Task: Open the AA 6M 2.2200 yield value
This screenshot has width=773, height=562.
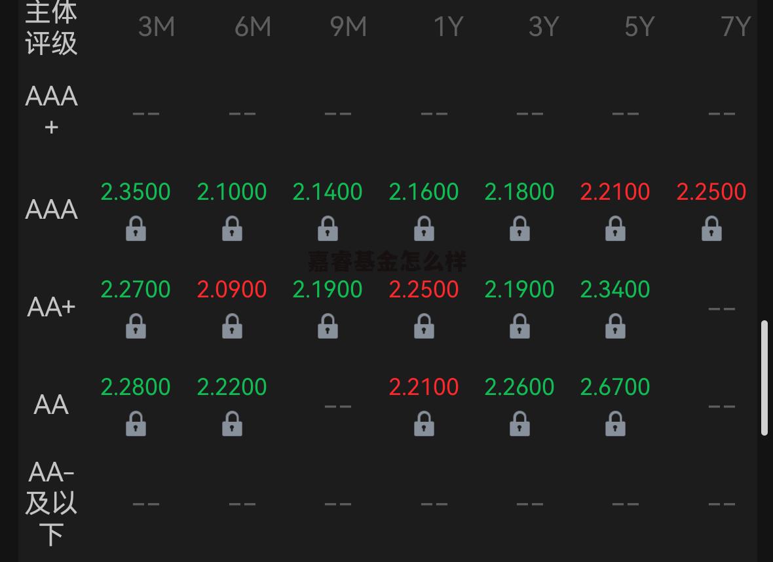Action: click(232, 387)
